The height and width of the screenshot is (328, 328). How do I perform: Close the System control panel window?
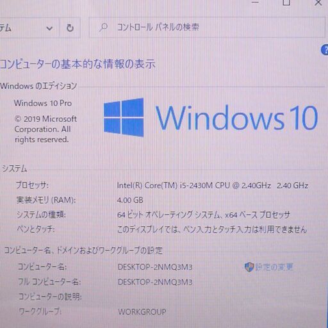pos(318,2)
